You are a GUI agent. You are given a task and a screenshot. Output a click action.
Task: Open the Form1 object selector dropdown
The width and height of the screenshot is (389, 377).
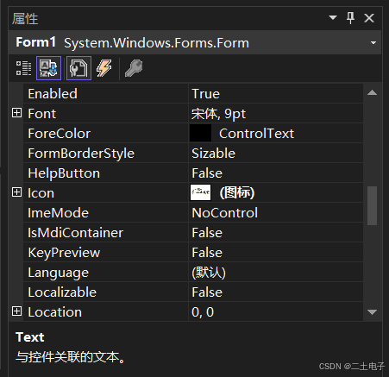click(373, 43)
